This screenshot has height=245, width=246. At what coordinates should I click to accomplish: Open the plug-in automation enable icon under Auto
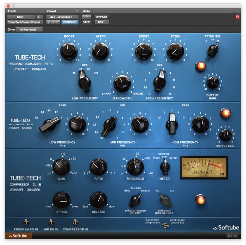pos(86,17)
